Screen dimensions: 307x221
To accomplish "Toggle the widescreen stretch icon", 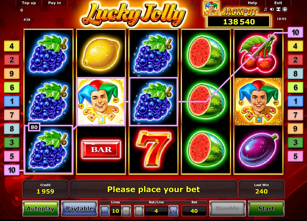I will [x=279, y=10].
